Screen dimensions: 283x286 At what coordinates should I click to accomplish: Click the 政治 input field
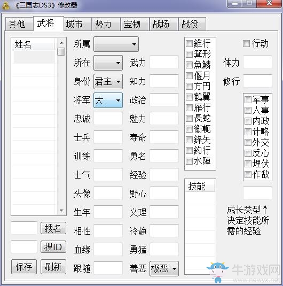pyautogui.click(x=164, y=100)
